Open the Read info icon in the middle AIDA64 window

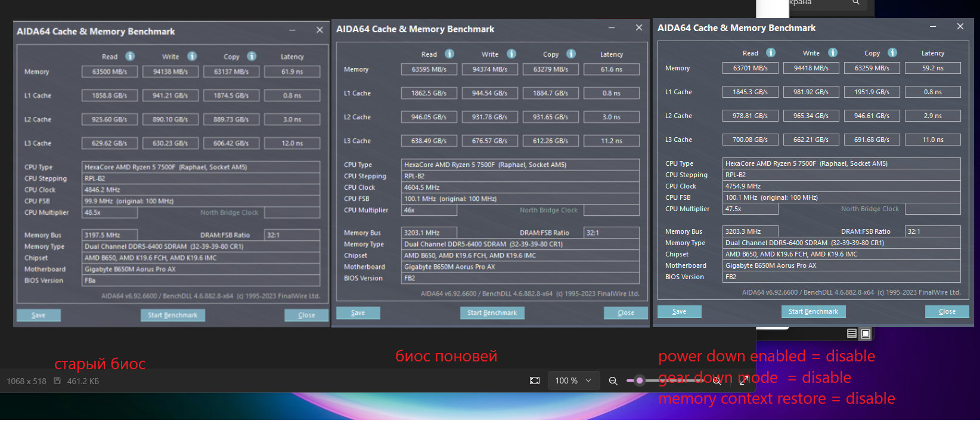[449, 54]
